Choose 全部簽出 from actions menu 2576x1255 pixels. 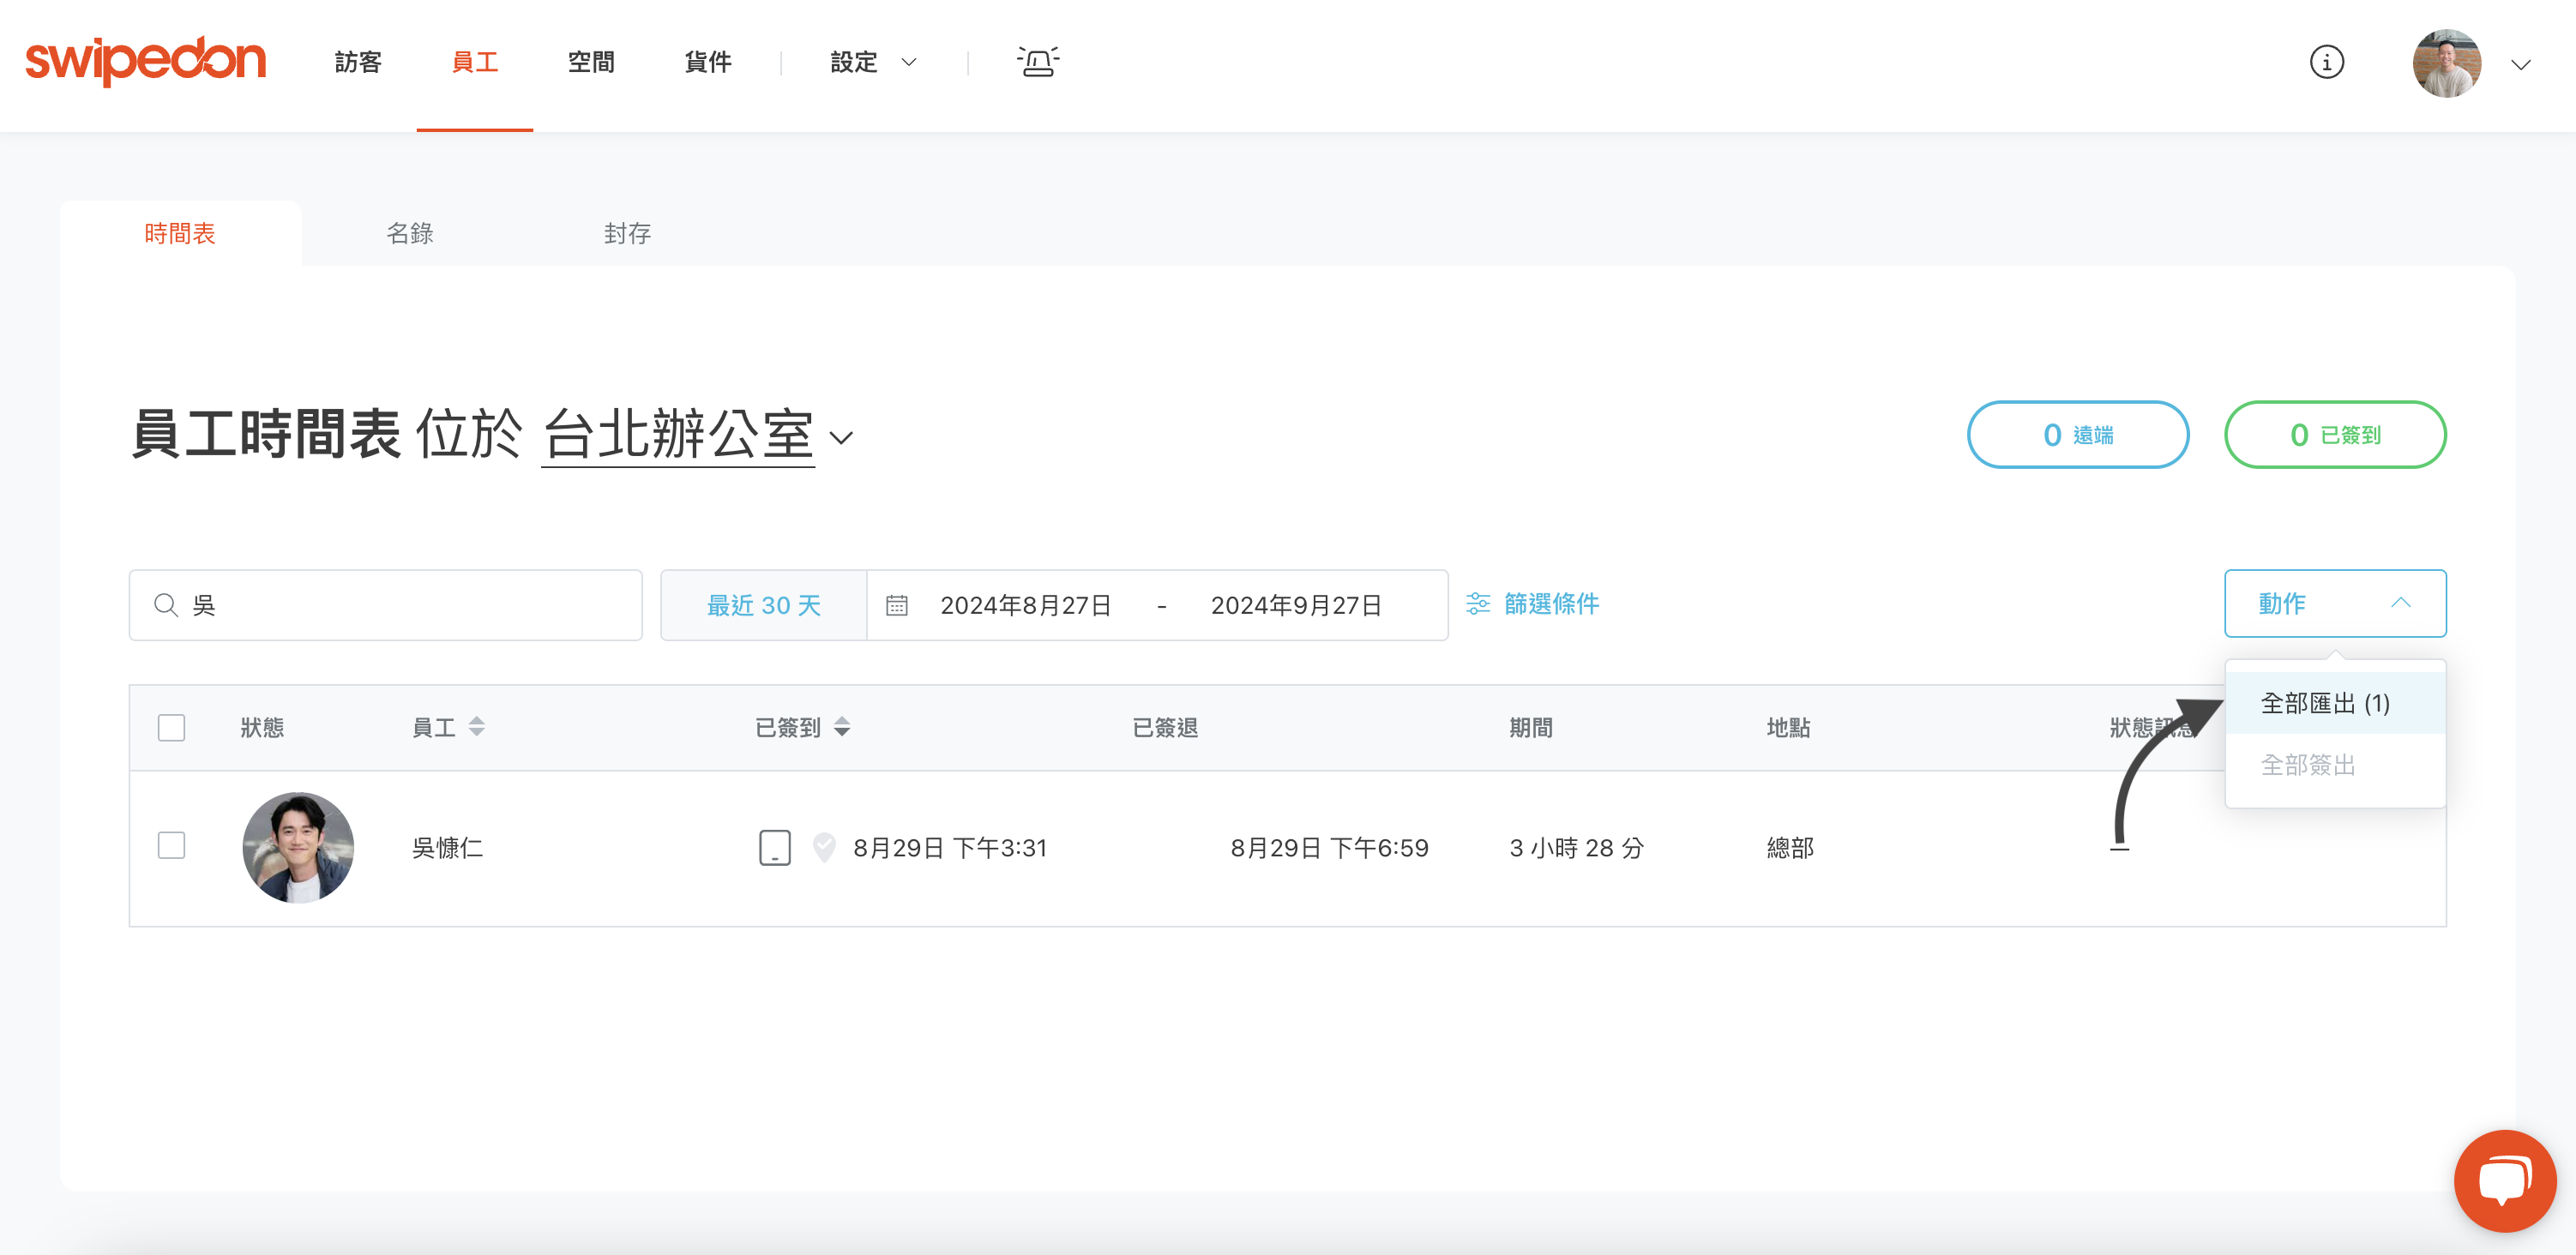tap(2334, 765)
